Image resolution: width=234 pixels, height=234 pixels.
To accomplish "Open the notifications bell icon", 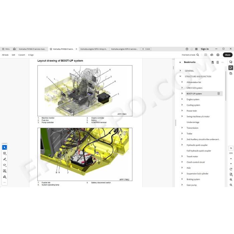I will (192, 49).
